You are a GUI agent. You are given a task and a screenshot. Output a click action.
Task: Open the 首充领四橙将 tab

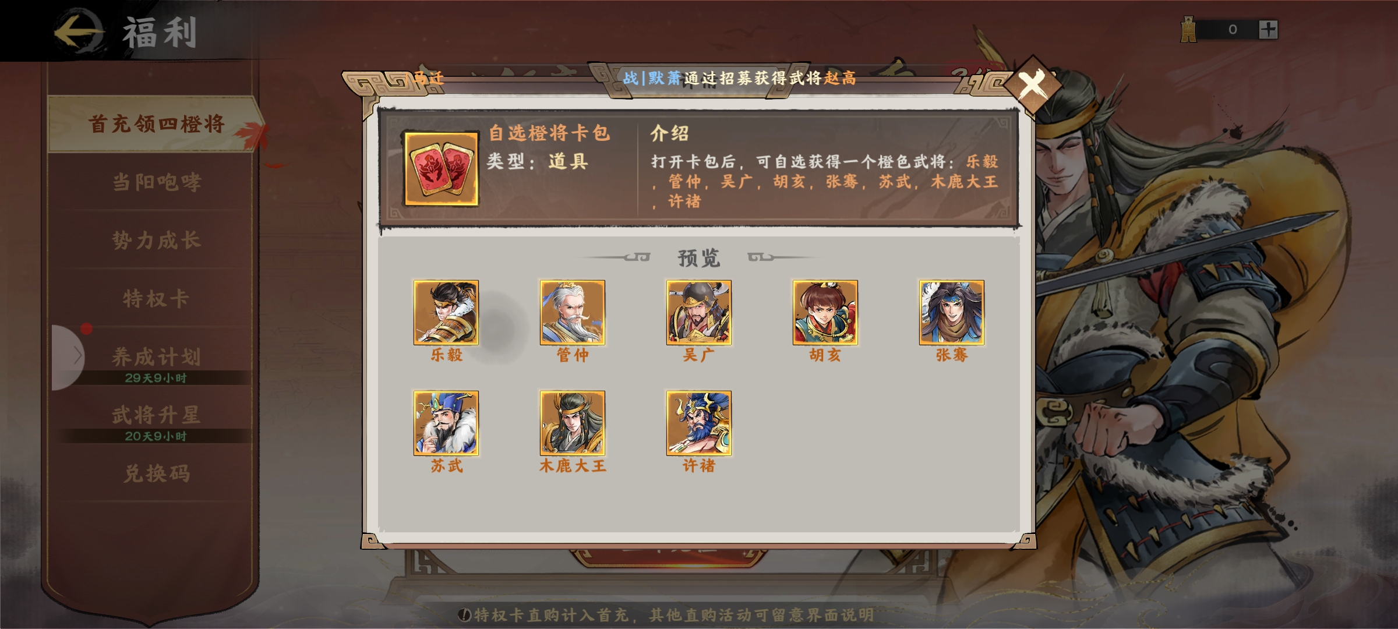(x=156, y=124)
